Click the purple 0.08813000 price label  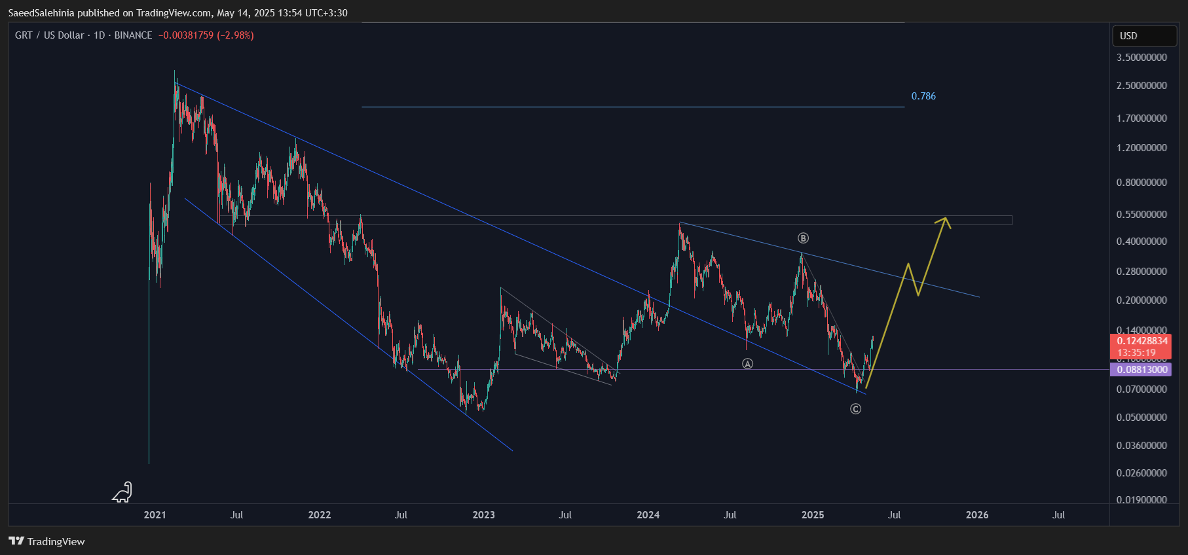point(1142,370)
